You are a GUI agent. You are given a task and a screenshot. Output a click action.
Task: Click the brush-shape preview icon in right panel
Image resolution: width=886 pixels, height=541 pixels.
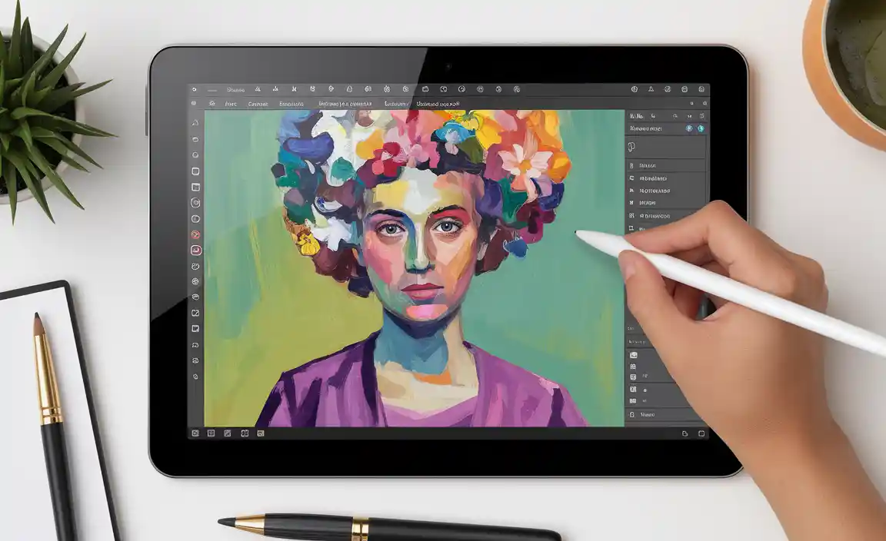pos(631,147)
